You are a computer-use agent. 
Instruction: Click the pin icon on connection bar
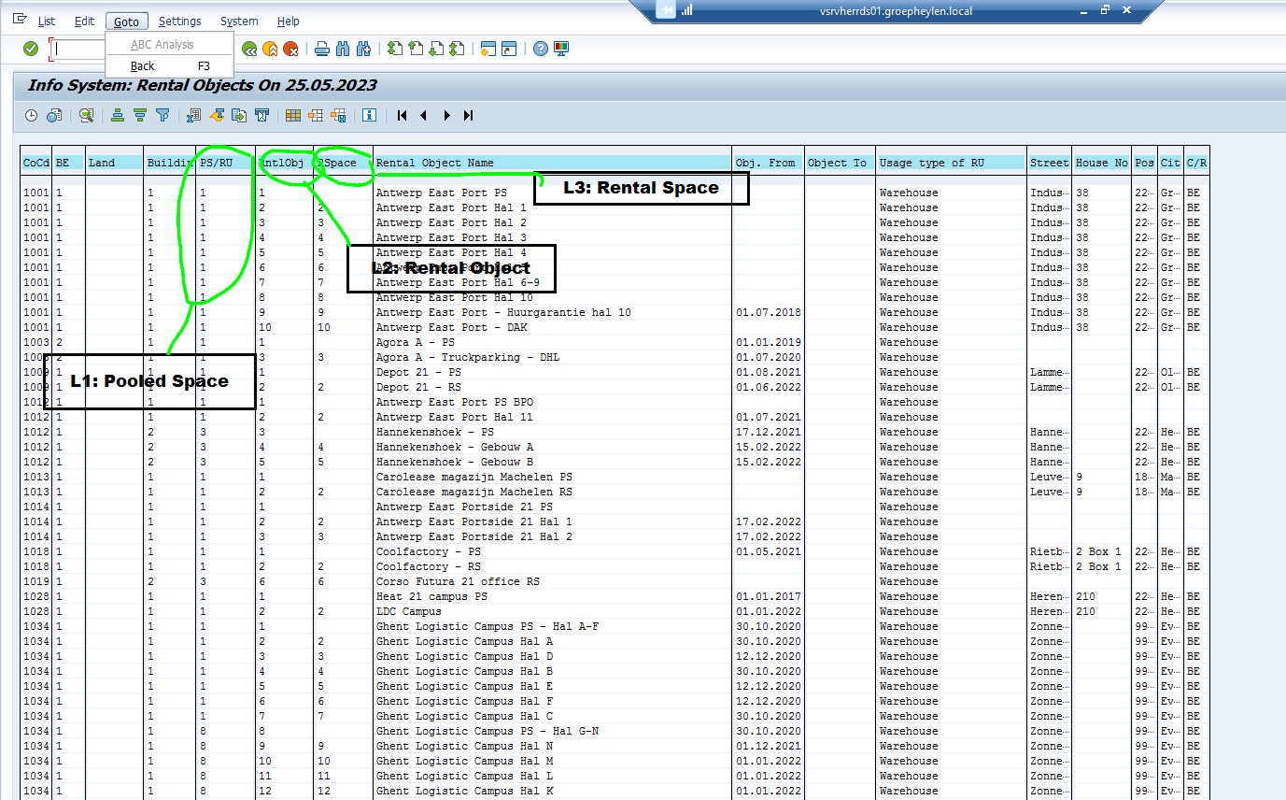pyautogui.click(x=665, y=10)
